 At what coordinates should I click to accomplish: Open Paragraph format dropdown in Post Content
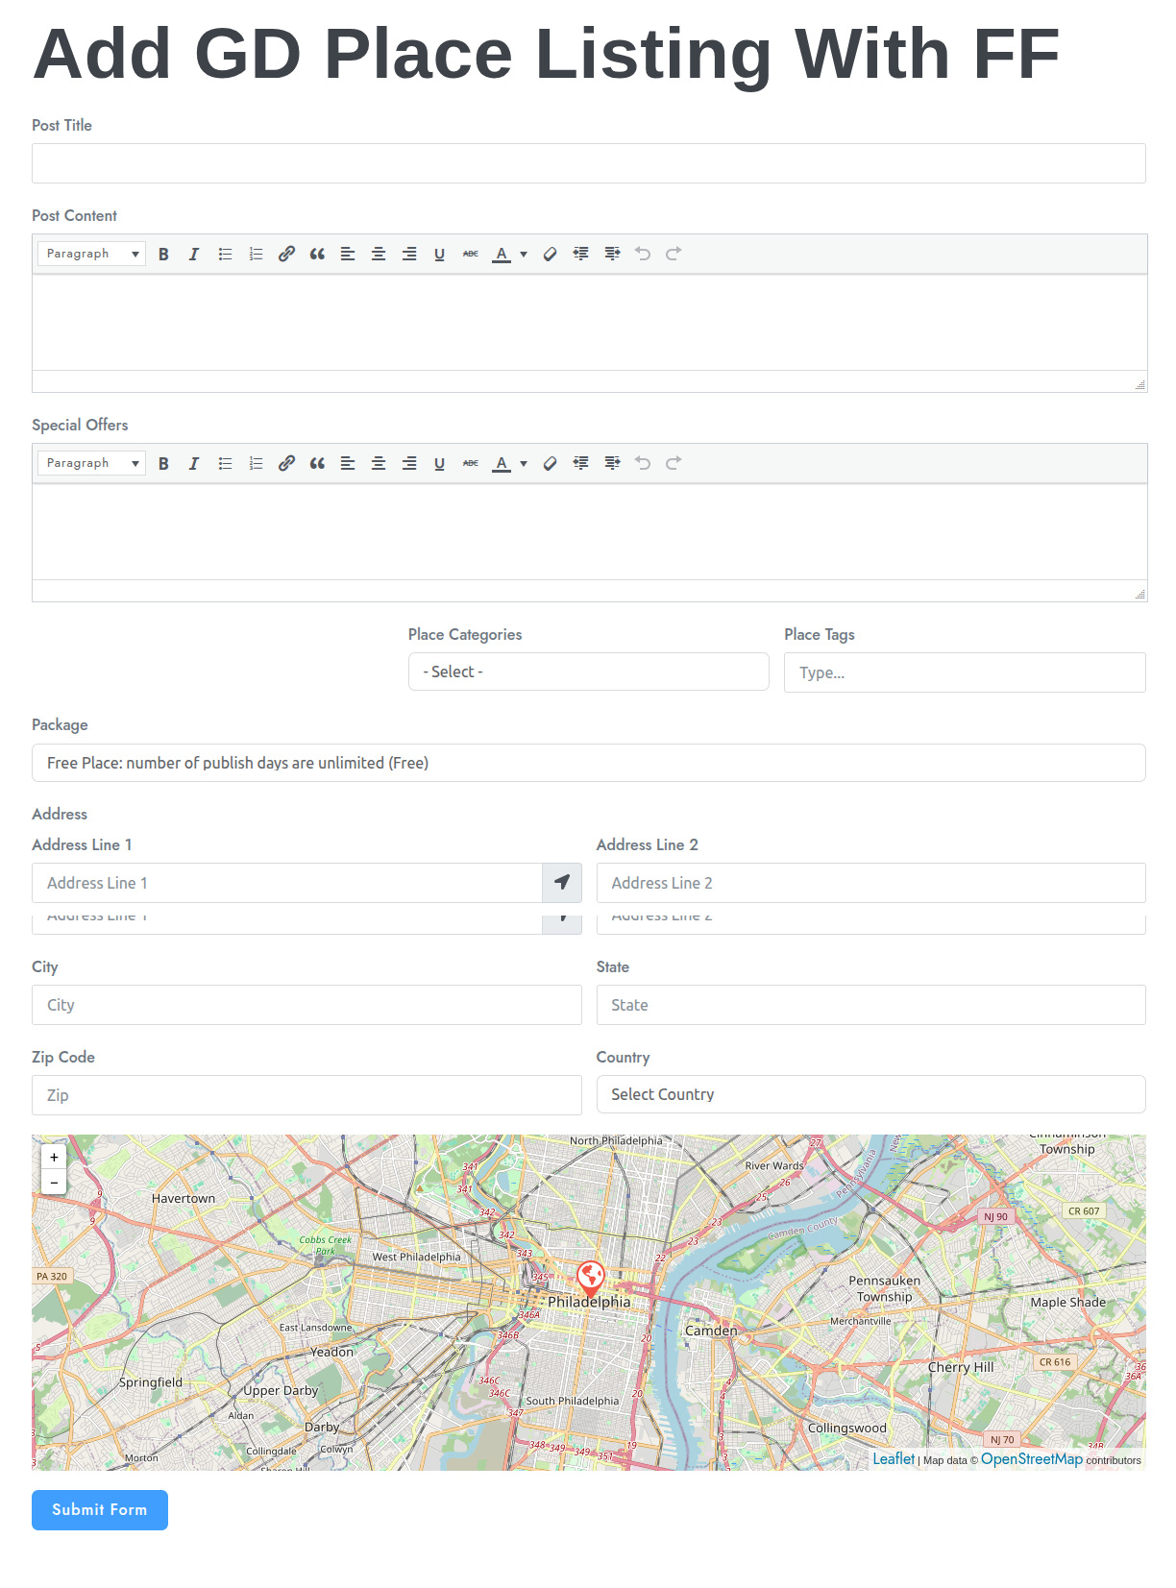[92, 255]
